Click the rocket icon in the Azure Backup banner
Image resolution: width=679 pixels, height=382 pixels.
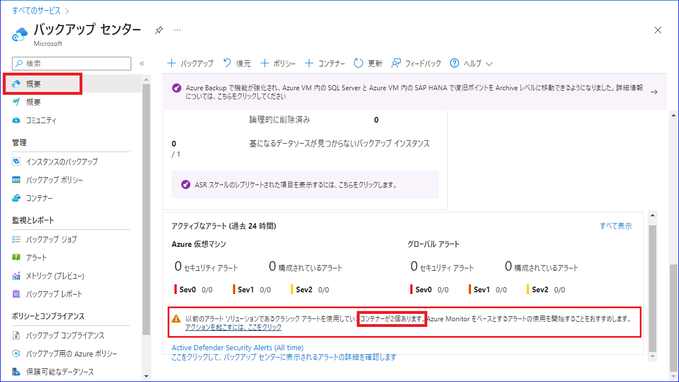(x=177, y=88)
